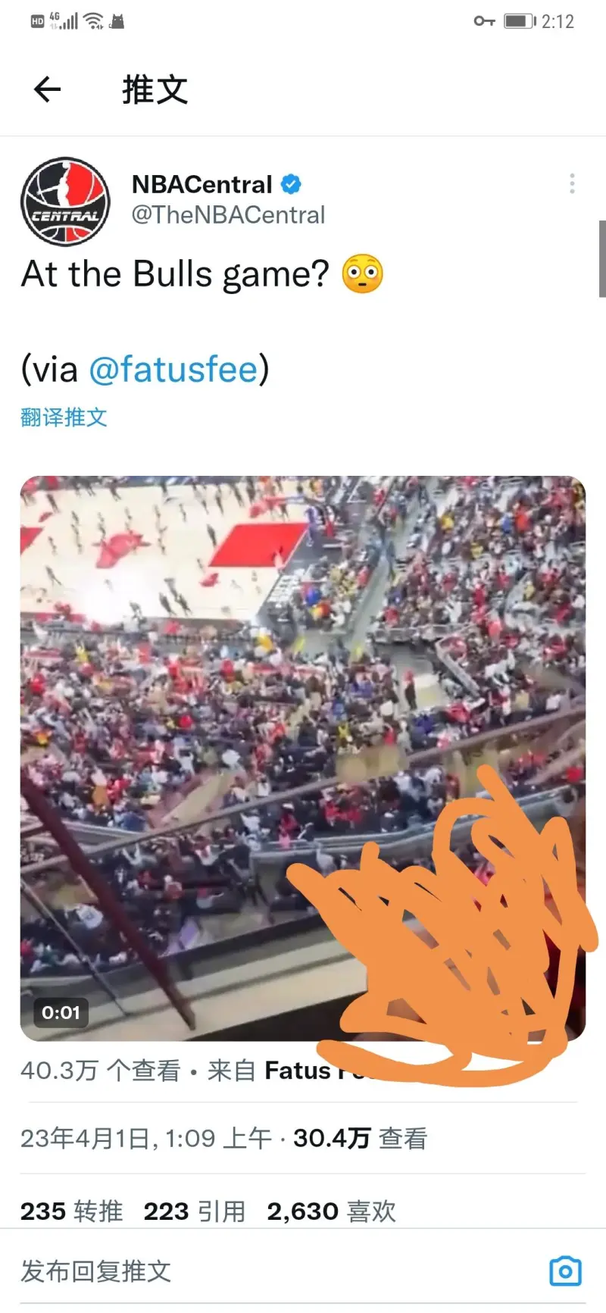Tap the 0:01 video time badge
This screenshot has height=1313, width=606.
61,1012
